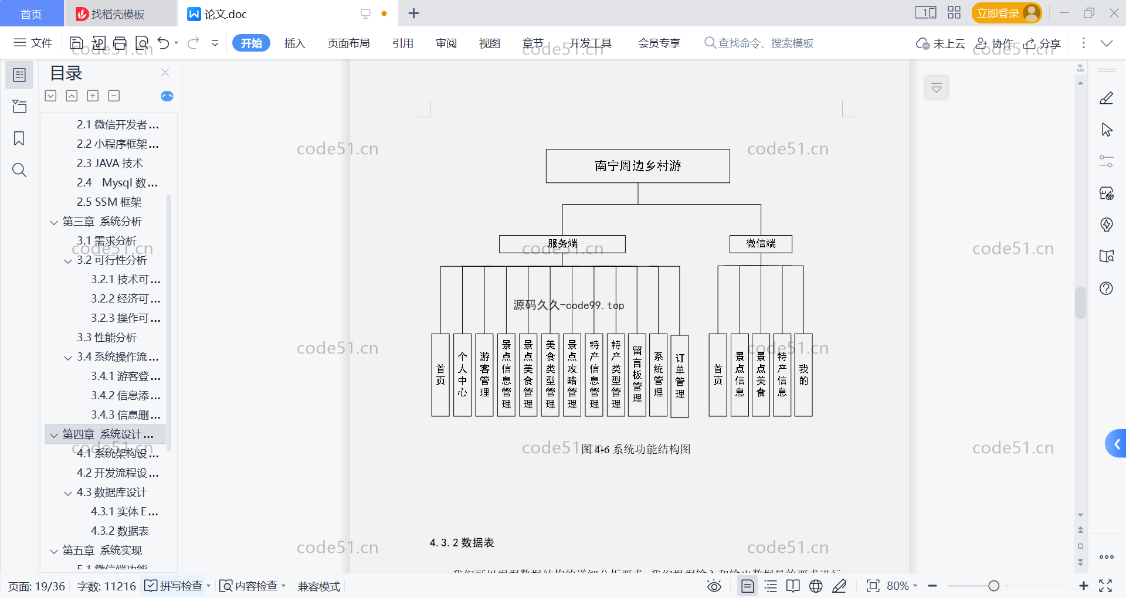Switch to outline view icon
The width and height of the screenshot is (1126, 598).
point(771,586)
